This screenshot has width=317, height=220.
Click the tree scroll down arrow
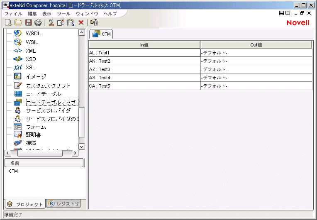click(82, 147)
